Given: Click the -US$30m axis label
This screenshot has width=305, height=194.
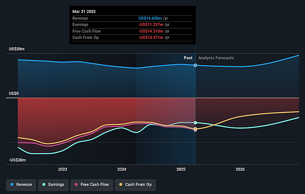Looking at the screenshot, I should click(x=17, y=160).
